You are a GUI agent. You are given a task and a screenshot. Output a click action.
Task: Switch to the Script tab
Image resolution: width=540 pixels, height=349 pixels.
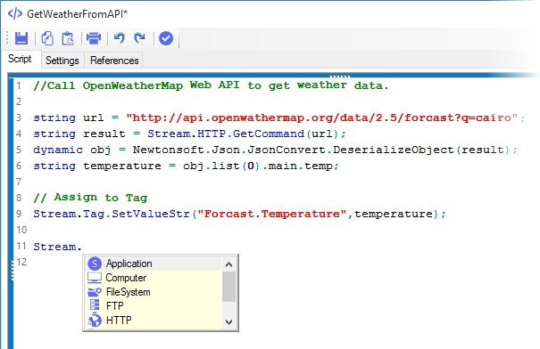pyautogui.click(x=20, y=59)
